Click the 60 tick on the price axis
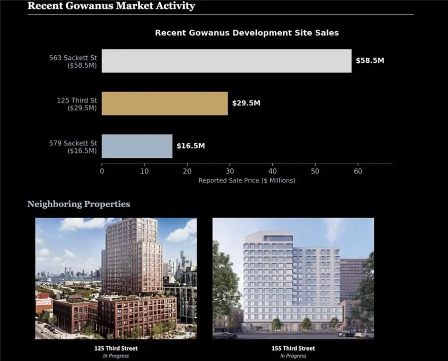This screenshot has width=448, height=361. pos(358,171)
